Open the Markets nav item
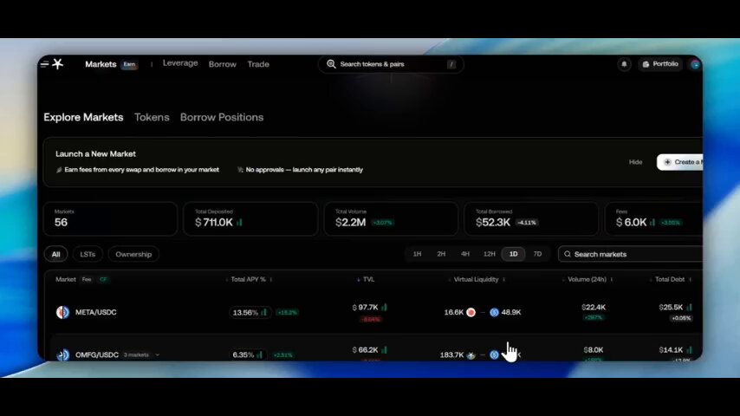Image resolution: width=740 pixels, height=416 pixels. 101,64
